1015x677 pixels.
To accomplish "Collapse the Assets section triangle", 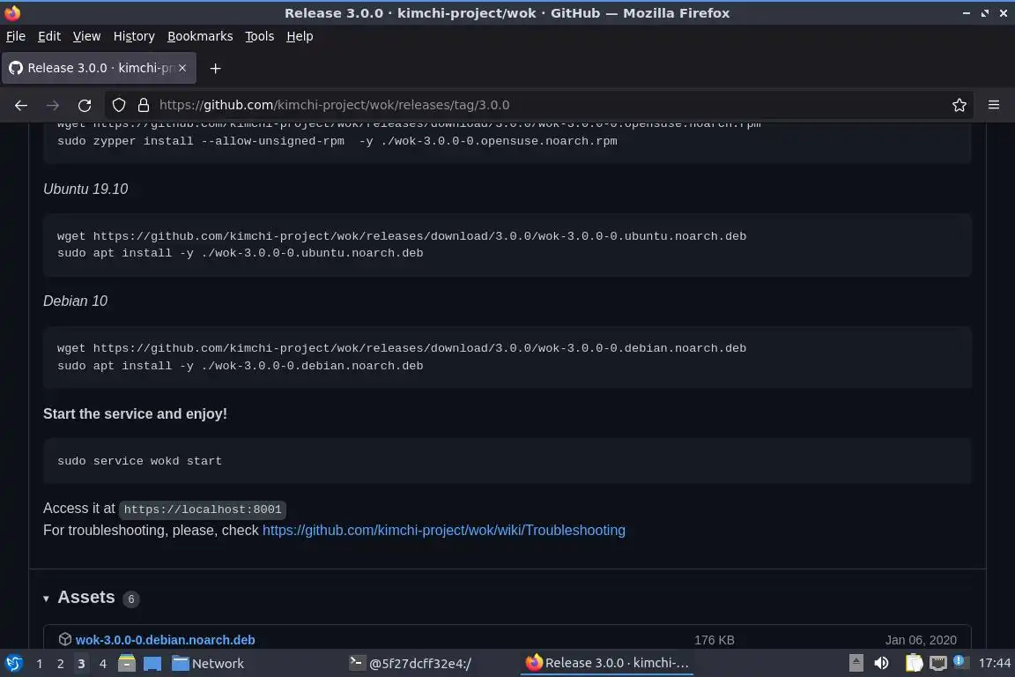I will (x=46, y=599).
